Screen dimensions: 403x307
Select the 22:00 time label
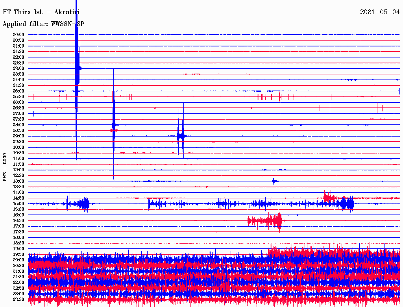pos(18,283)
